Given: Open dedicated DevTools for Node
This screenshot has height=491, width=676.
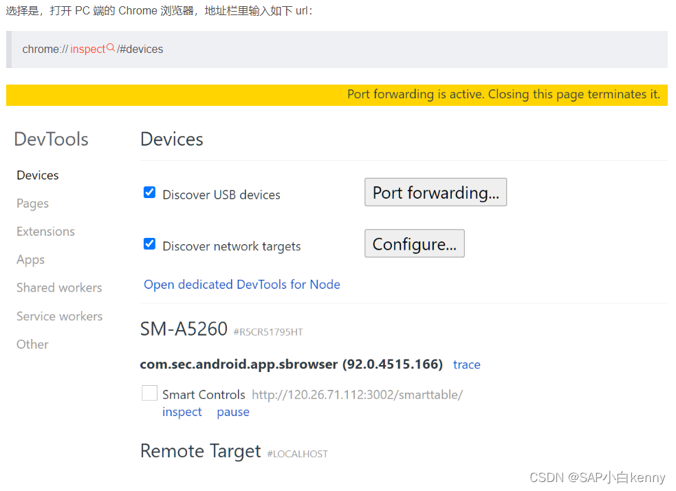Looking at the screenshot, I should pyautogui.click(x=242, y=284).
